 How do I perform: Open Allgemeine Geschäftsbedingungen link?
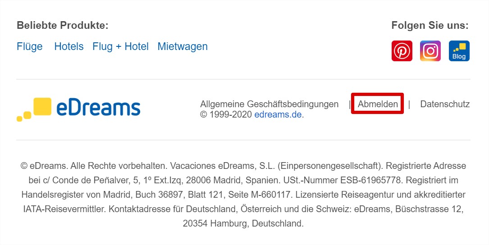pos(270,104)
